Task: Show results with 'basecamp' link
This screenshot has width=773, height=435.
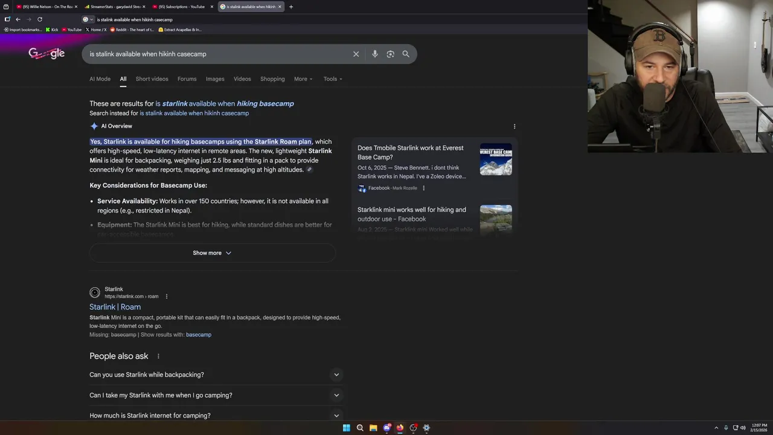Action: [x=199, y=335]
